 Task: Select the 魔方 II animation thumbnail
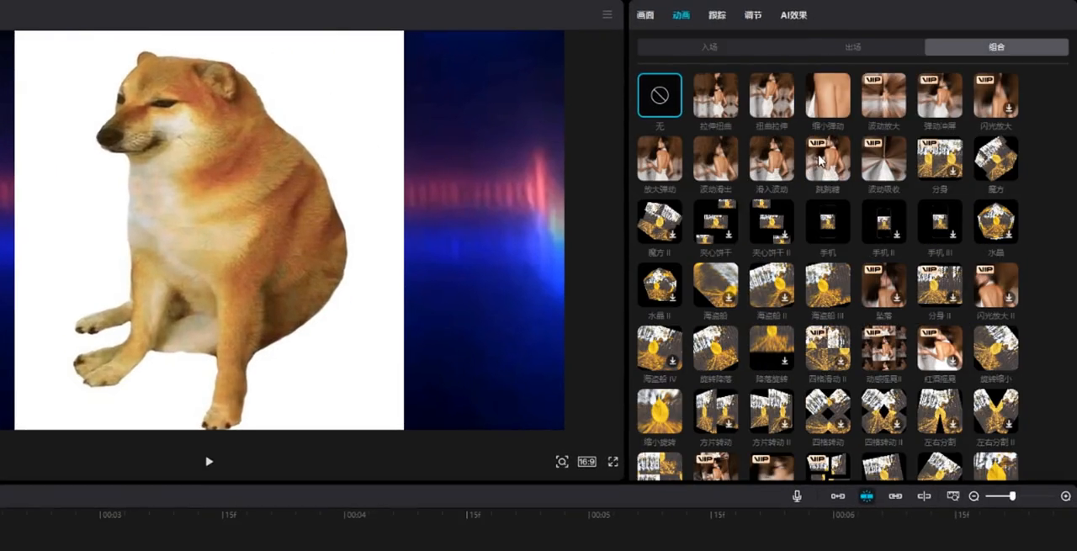coord(660,221)
